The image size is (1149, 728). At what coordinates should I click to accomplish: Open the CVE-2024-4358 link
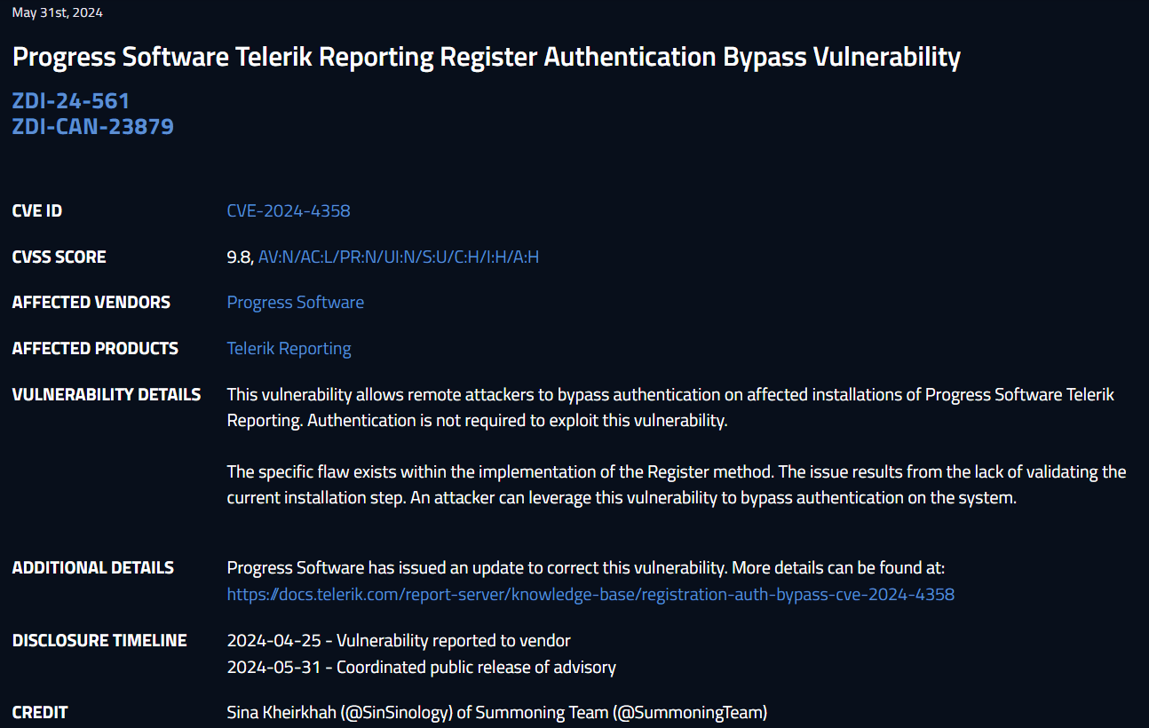289,211
